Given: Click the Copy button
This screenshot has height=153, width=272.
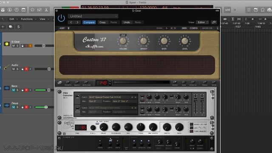Looking at the screenshot, I should click(102, 23).
